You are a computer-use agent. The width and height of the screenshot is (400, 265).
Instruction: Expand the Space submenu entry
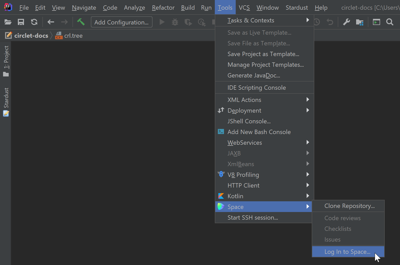click(264, 207)
